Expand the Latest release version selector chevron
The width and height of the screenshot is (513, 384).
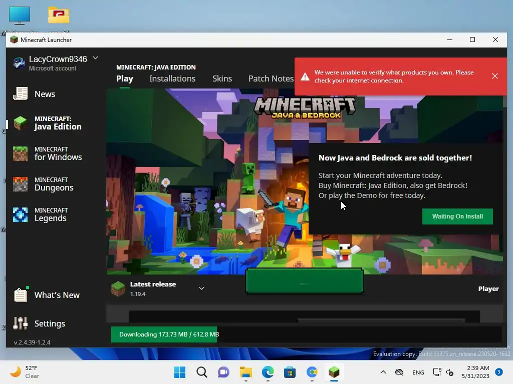(201, 288)
